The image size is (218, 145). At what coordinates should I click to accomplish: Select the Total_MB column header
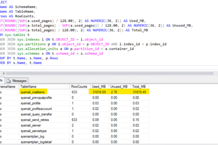[140, 87]
